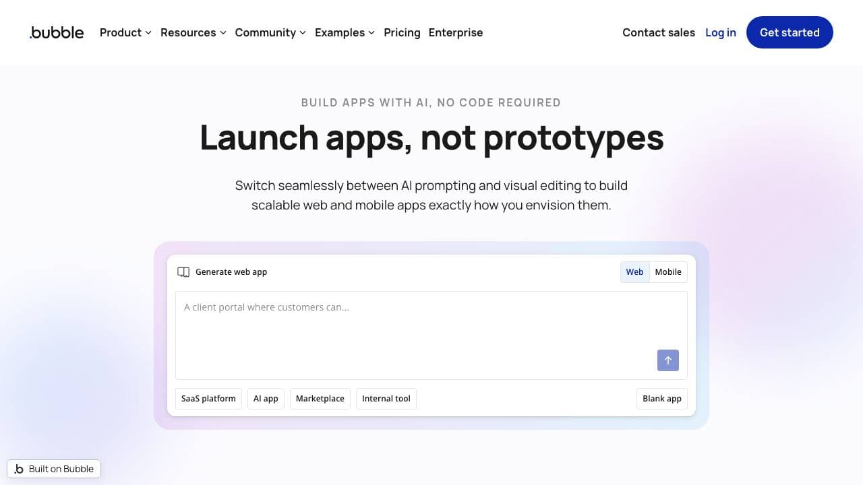Click the Get started button
The width and height of the screenshot is (863, 485).
(790, 32)
